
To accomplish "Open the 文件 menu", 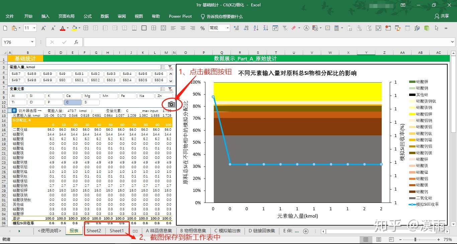I will (10, 16).
